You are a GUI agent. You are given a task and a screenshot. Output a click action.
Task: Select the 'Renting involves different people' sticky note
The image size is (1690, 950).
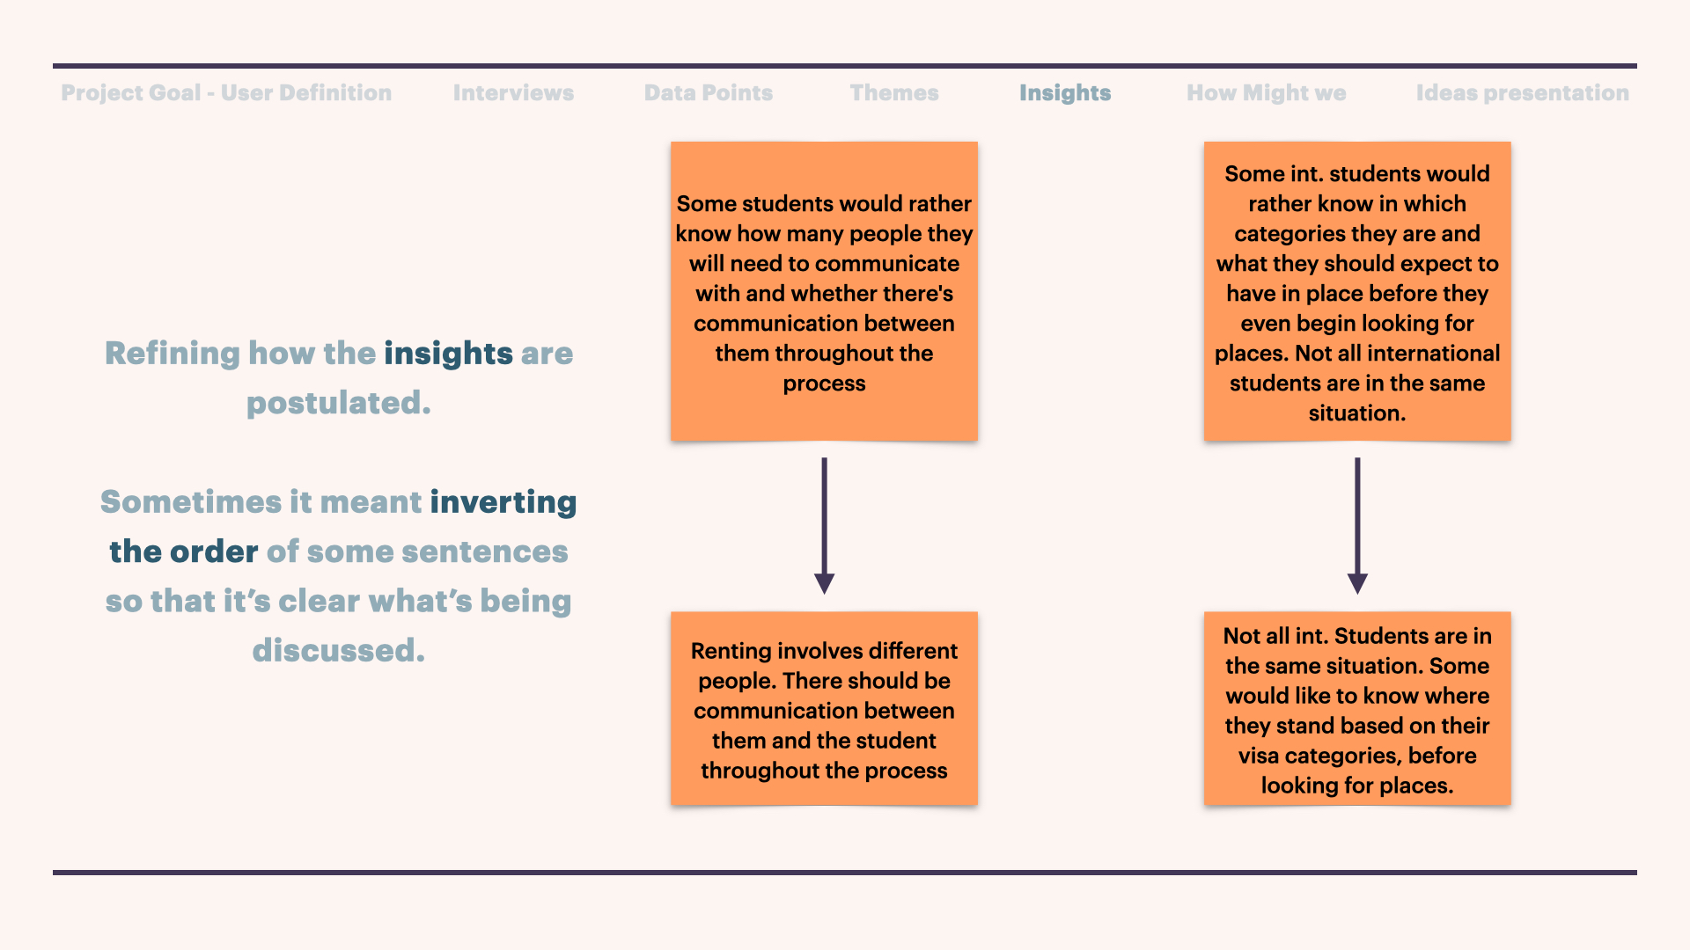click(824, 708)
